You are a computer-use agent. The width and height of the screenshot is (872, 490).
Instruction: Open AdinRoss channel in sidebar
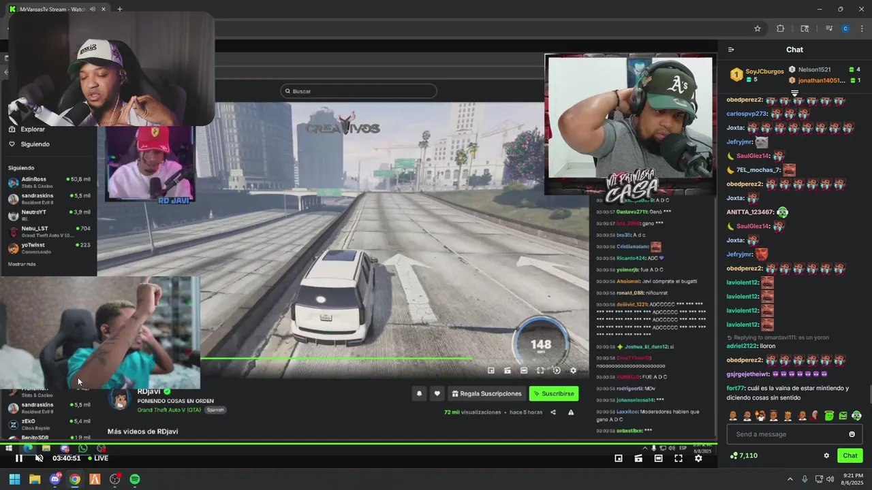click(49, 182)
